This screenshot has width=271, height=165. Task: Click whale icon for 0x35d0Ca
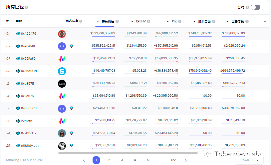click(x=18, y=71)
